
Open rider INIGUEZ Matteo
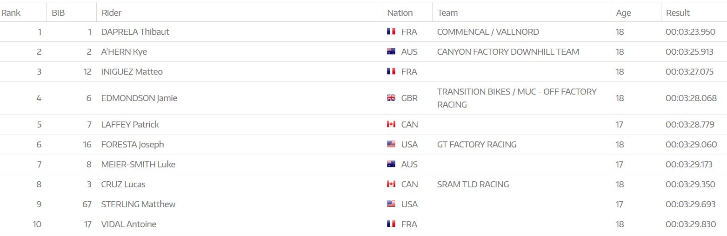(x=132, y=71)
